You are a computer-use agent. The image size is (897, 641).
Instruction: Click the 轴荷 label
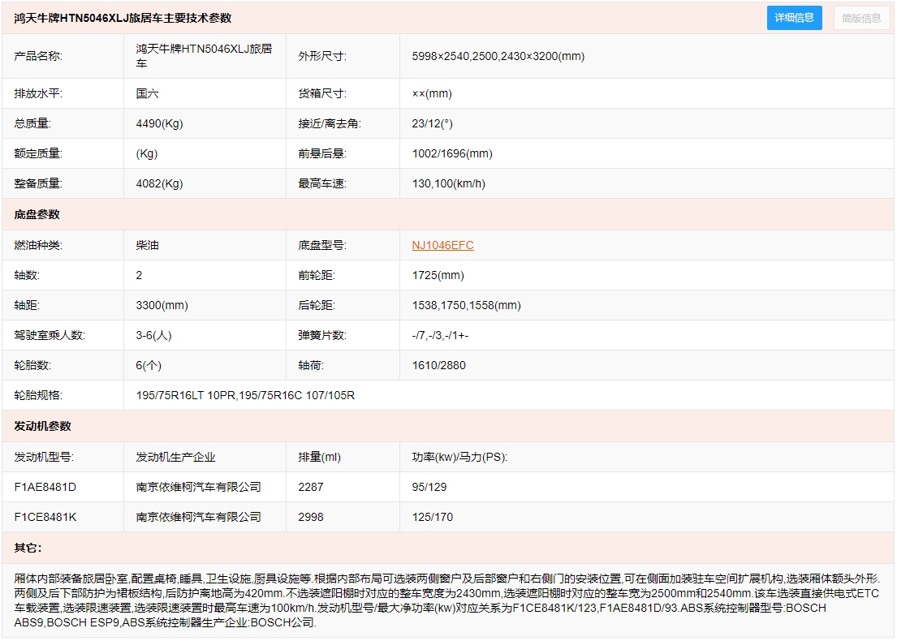click(x=311, y=365)
